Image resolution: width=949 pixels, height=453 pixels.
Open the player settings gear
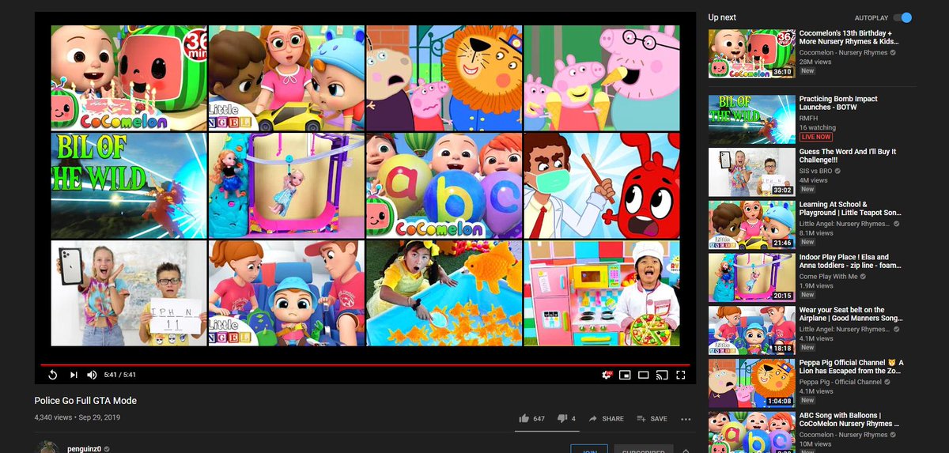tap(607, 375)
